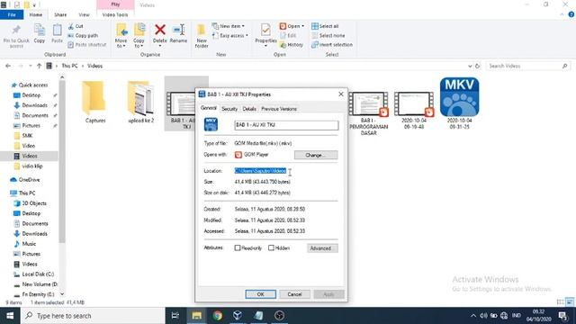The image size is (576, 324).
Task: Open Chrome from the taskbar
Action: pos(218,316)
